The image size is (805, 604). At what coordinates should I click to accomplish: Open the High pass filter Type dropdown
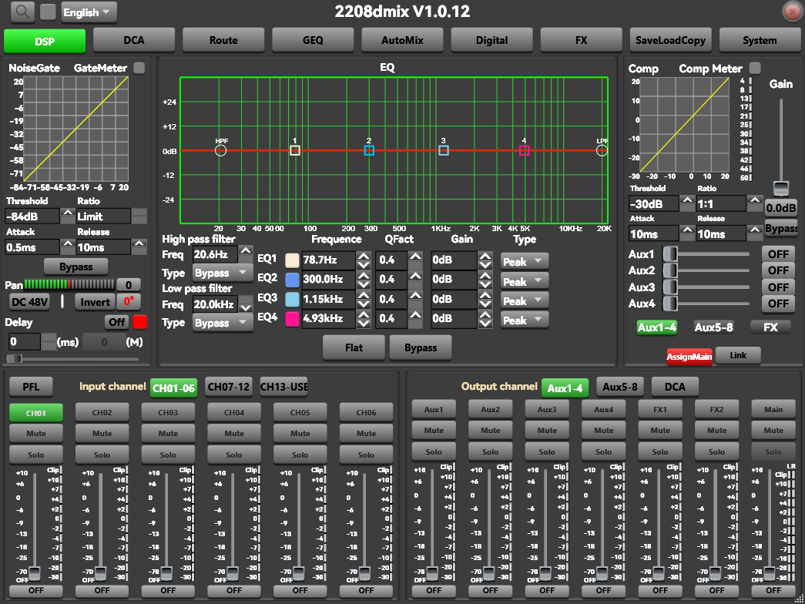tap(223, 273)
